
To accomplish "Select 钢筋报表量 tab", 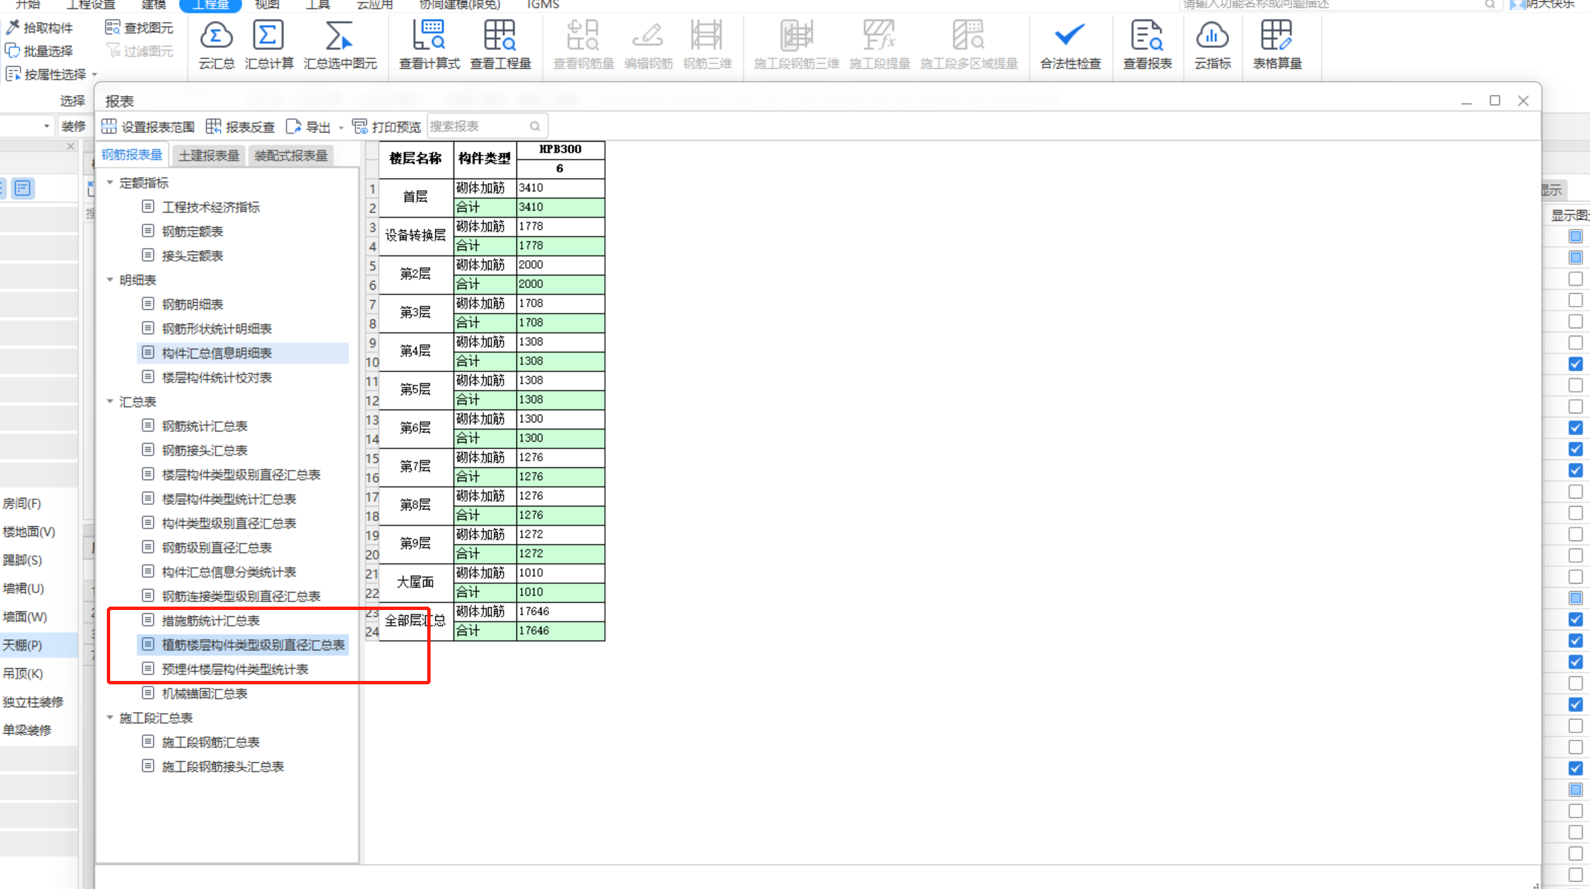I will pyautogui.click(x=131, y=154).
